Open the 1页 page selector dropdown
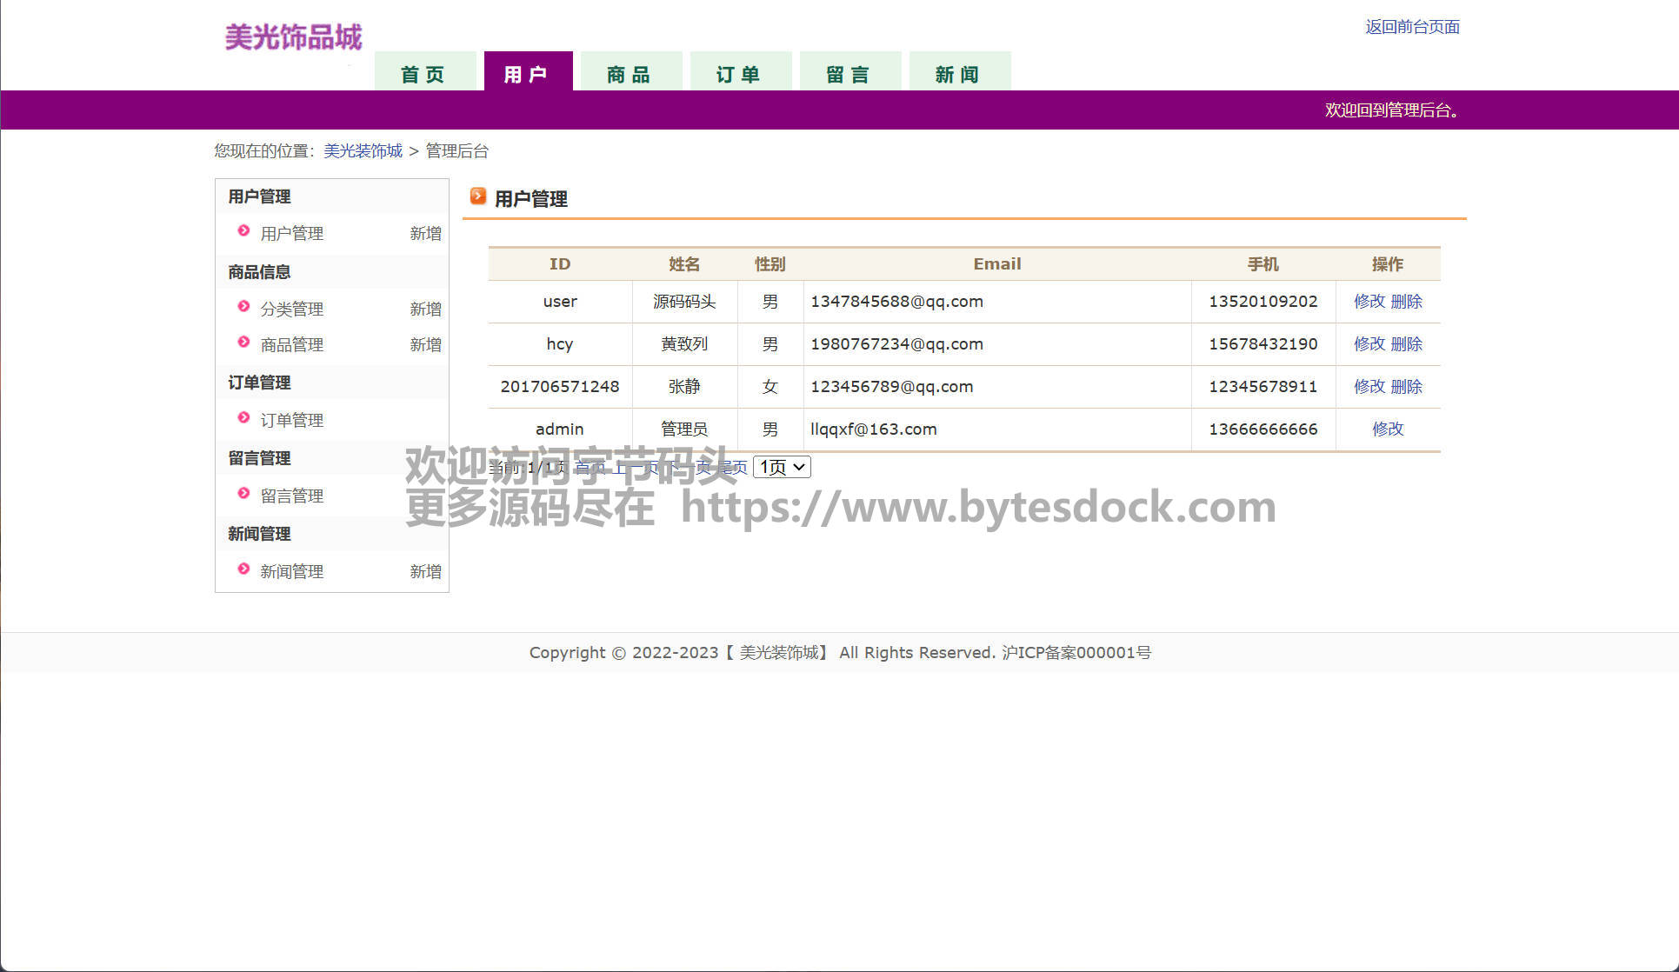1679x972 pixels. 782,467
